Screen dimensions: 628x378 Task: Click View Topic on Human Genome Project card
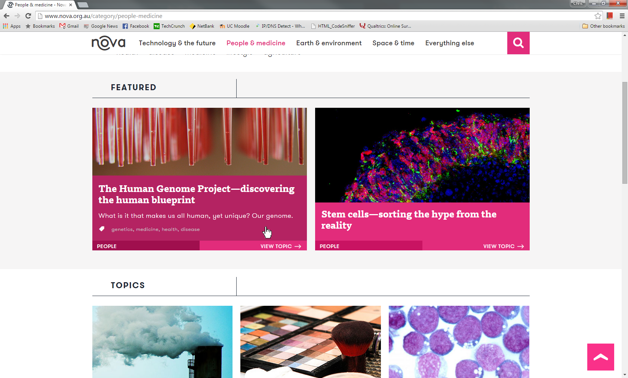[281, 246]
